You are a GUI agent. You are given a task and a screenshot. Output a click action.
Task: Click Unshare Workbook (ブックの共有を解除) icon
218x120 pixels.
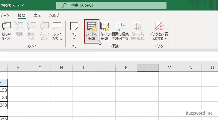tap(137, 31)
